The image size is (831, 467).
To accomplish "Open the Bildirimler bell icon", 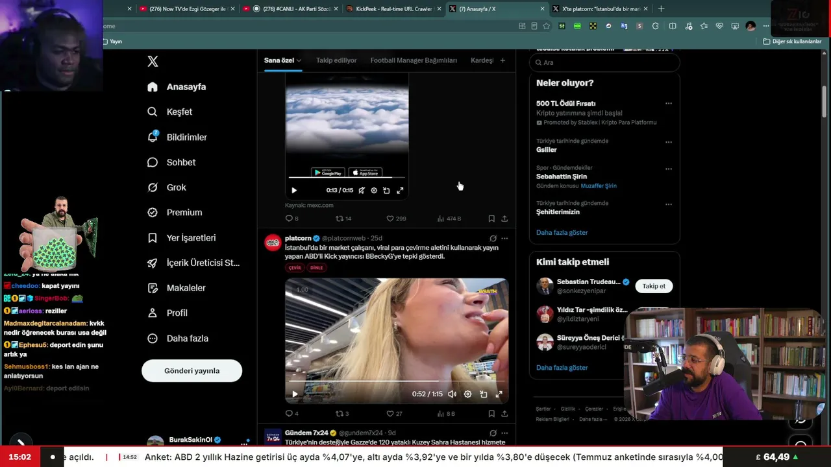I will tap(153, 137).
